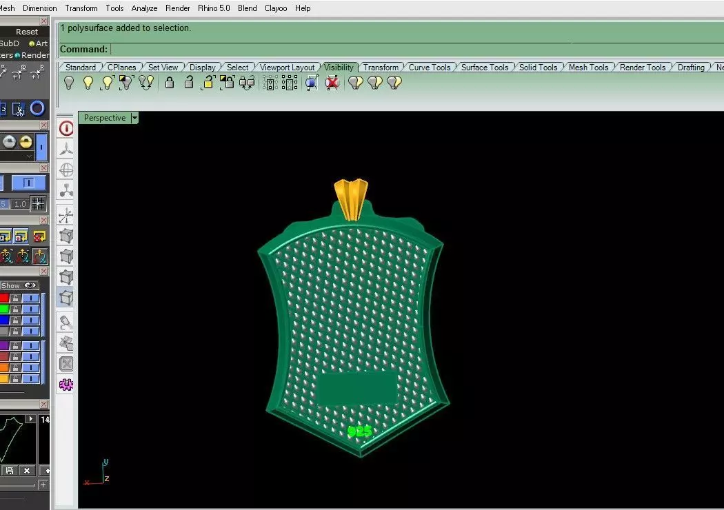Click the wireframe globe icon
This screenshot has width=724, height=510.
tap(66, 170)
